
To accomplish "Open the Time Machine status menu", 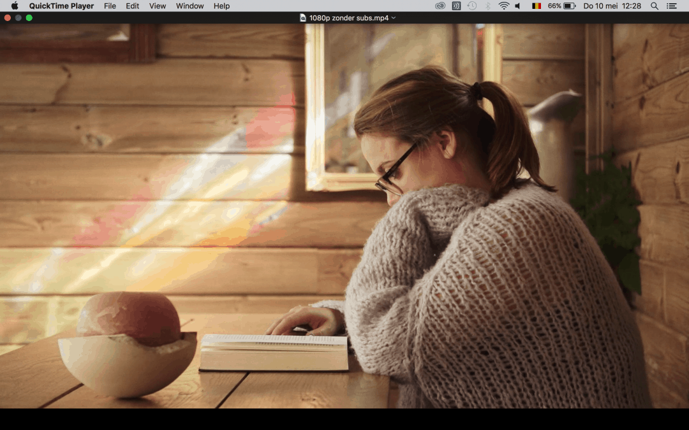I will 472,6.
